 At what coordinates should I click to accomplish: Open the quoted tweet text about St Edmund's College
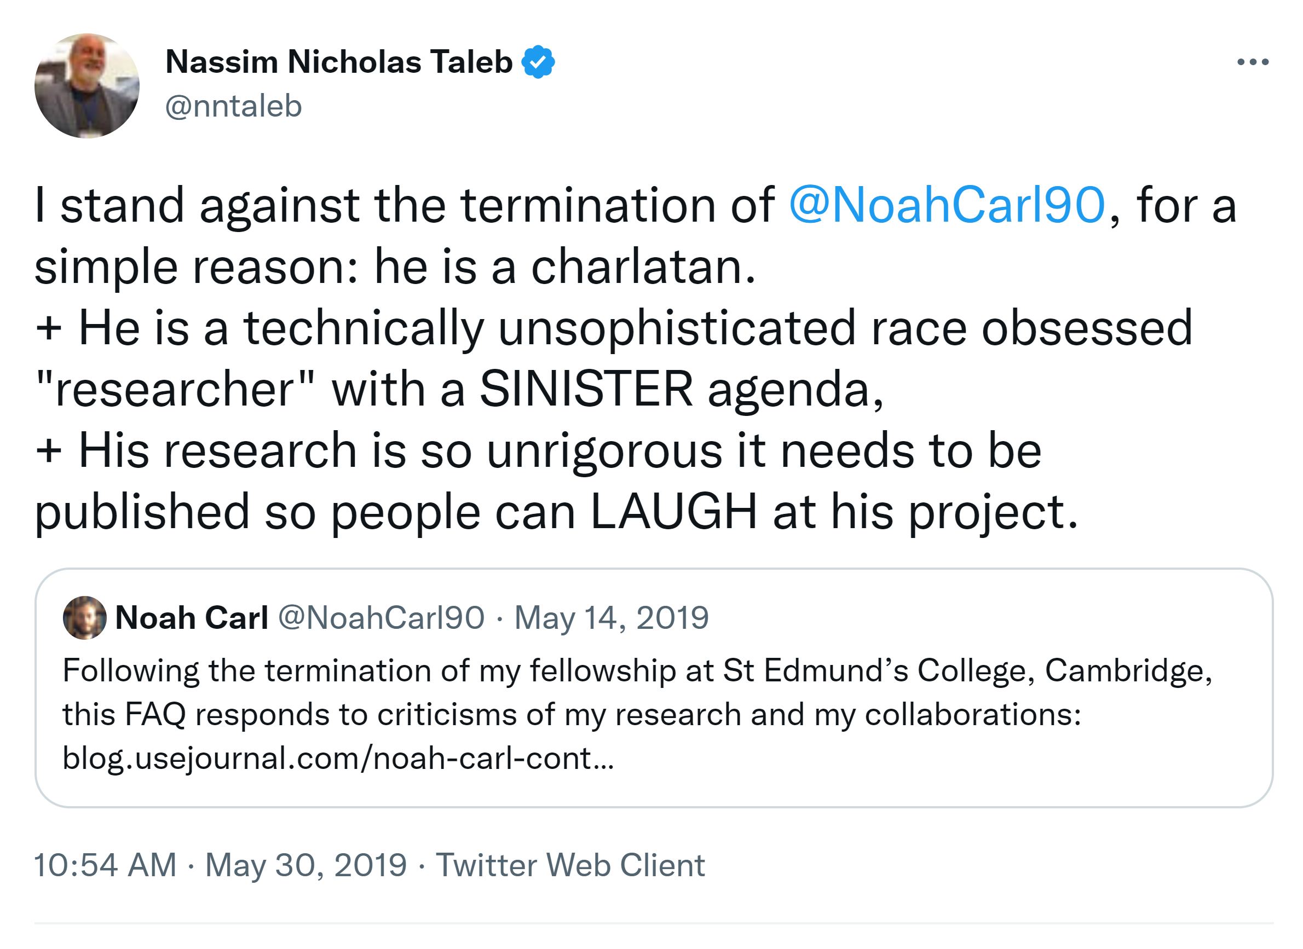637,671
